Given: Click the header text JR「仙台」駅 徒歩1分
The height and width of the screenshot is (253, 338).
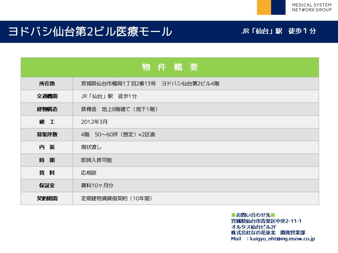Looking at the screenshot, I should [x=278, y=31].
